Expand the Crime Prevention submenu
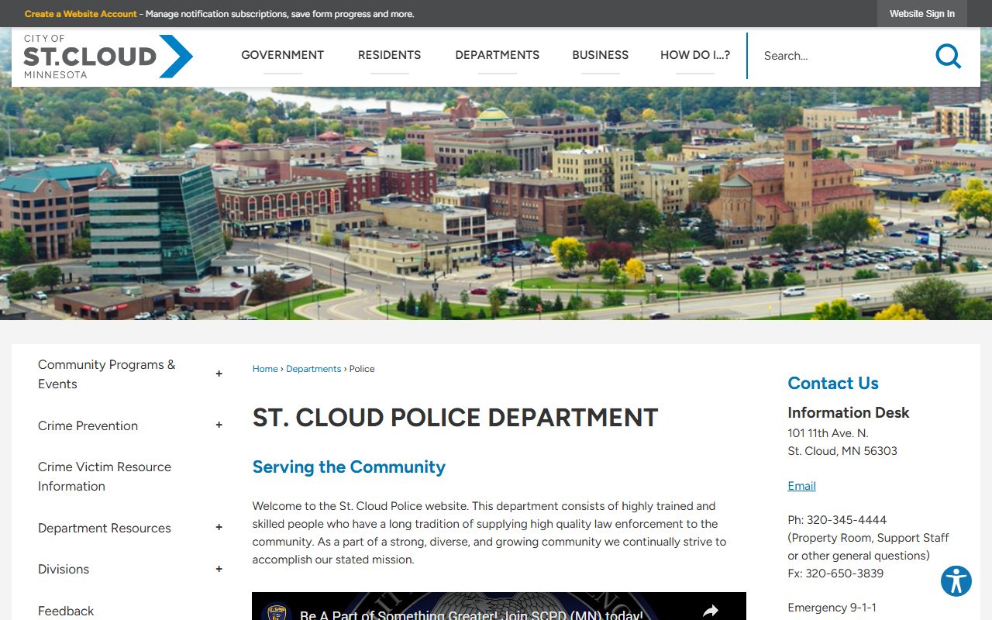The height and width of the screenshot is (620, 992). click(219, 425)
